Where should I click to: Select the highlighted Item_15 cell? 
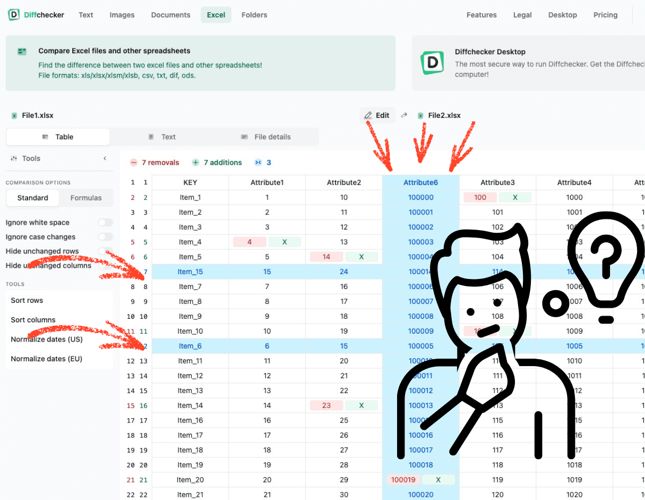coord(190,272)
